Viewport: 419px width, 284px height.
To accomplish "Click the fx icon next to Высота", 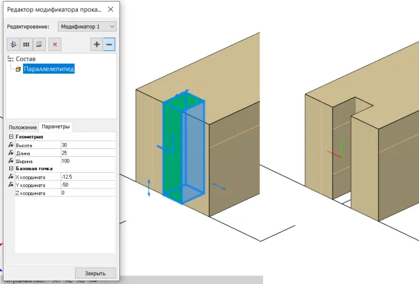I will [x=11, y=145].
